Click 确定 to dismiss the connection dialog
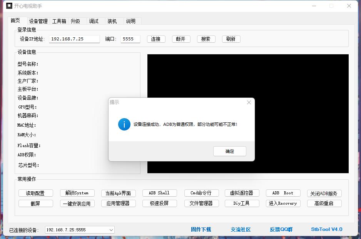This screenshot has height=239, width=361. point(229,151)
